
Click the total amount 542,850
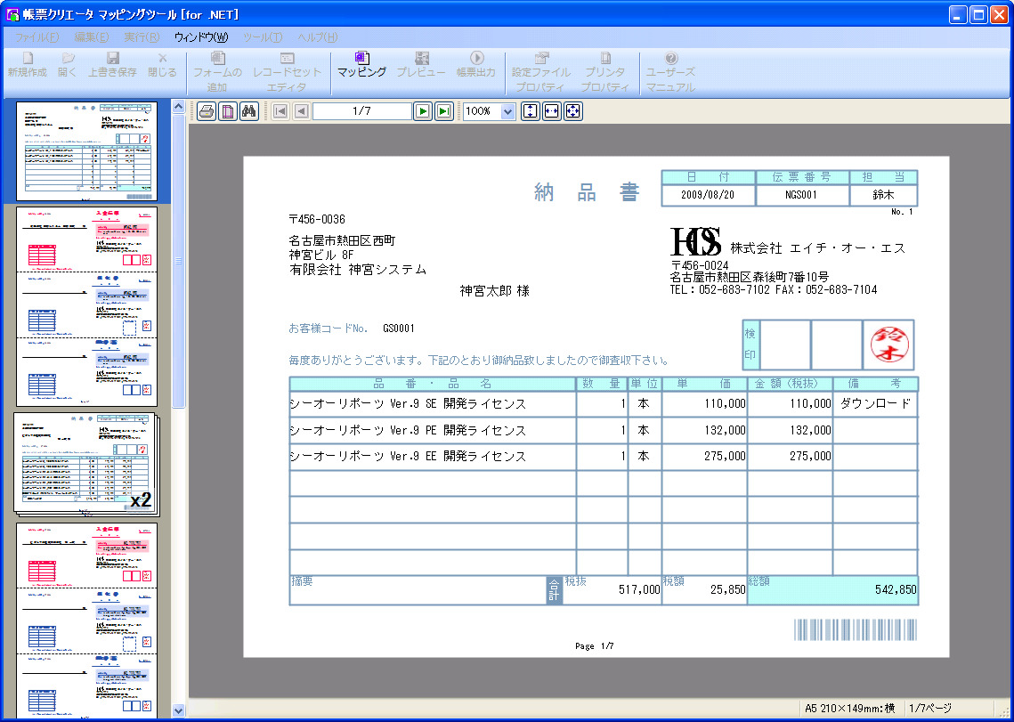(896, 589)
